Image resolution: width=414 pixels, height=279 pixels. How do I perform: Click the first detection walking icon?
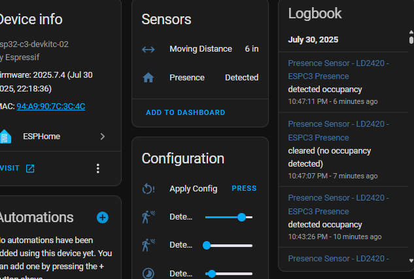click(x=148, y=217)
